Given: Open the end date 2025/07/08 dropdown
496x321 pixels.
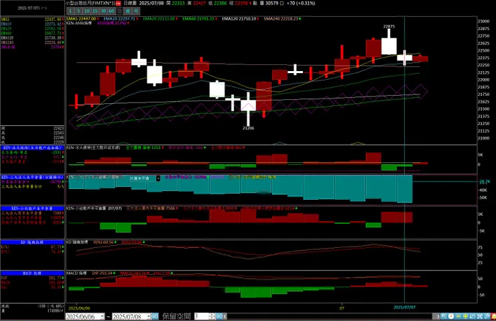Looking at the screenshot, I should click(148, 316).
